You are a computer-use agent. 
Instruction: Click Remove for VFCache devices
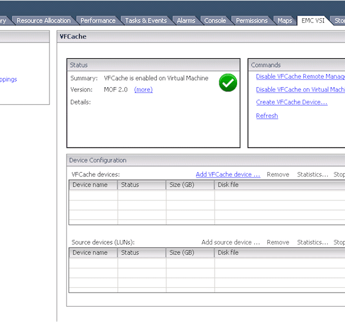click(x=278, y=175)
